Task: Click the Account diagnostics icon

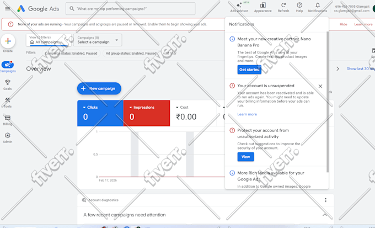Action: (84, 200)
